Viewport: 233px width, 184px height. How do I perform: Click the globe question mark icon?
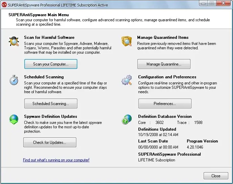tap(127, 120)
